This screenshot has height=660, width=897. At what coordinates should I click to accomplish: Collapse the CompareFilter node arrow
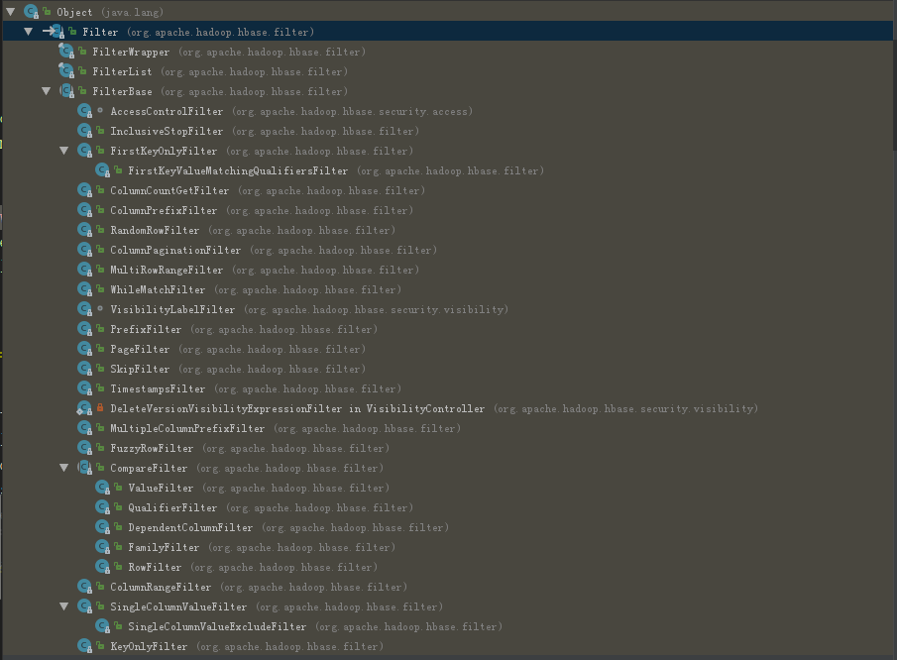point(64,468)
